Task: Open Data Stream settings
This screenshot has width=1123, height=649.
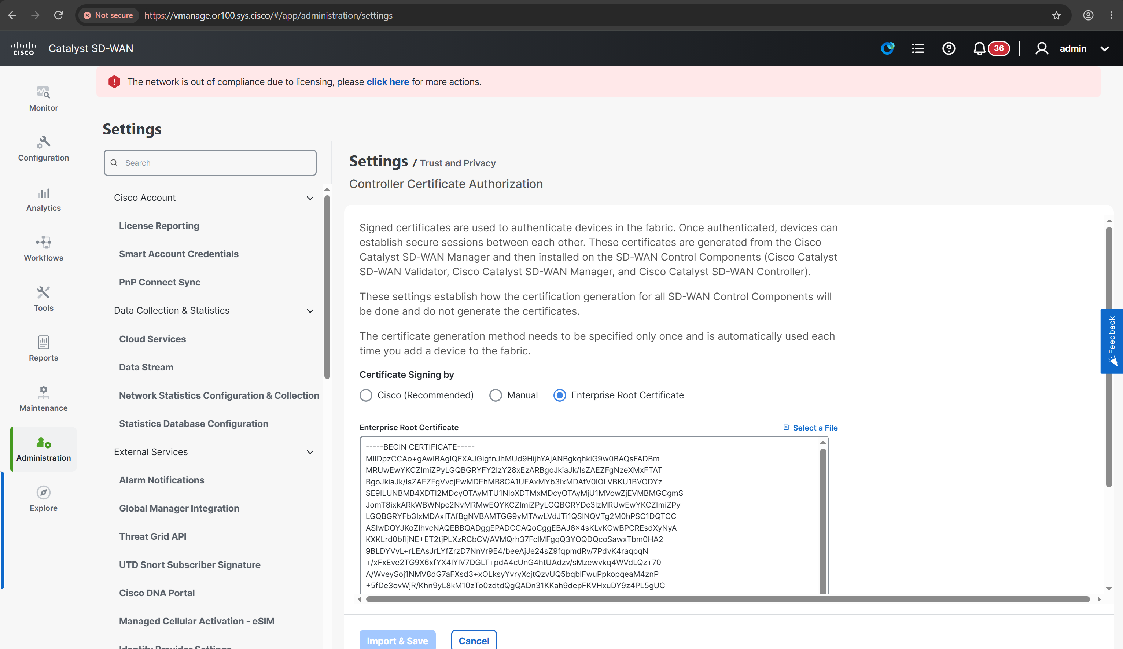Action: pos(146,367)
